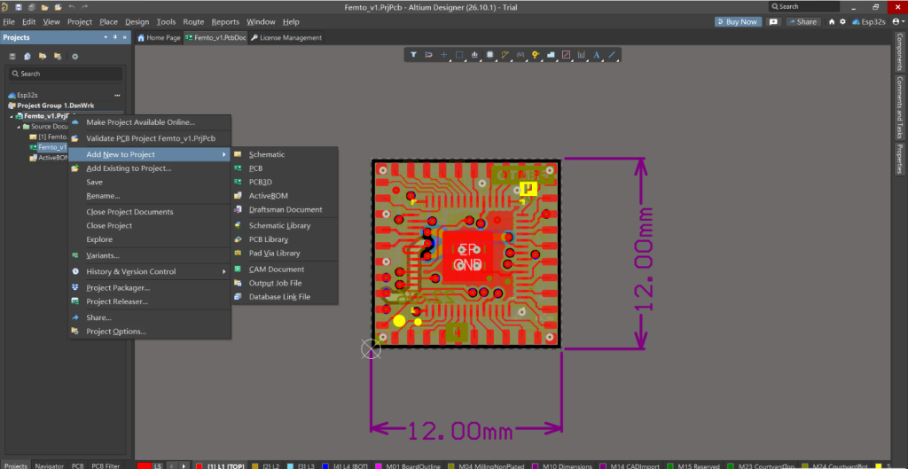Click the Buy Now button
Screen dimensions: 908x469
coord(738,21)
